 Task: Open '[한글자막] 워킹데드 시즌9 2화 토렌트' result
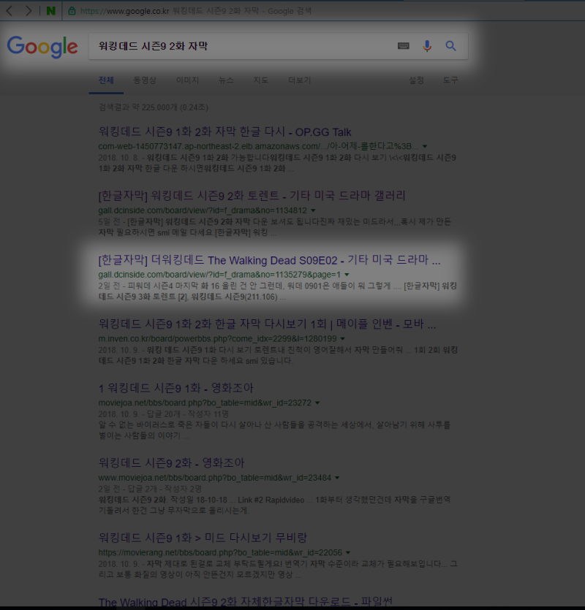click(x=252, y=196)
